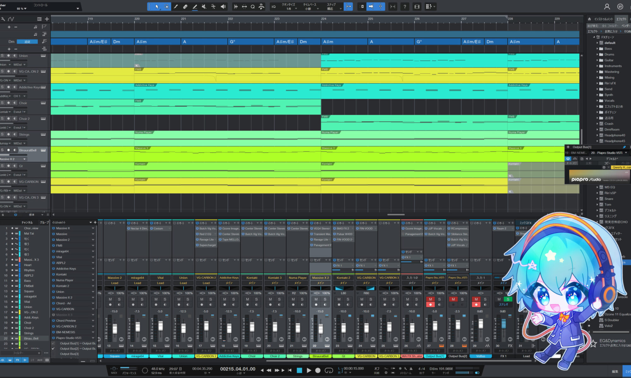Mute the Massive X 2 mixer channel
Screen dimensions: 631x378
(316, 299)
